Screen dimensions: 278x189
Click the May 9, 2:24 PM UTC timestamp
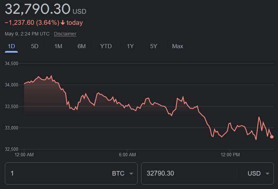(27, 34)
